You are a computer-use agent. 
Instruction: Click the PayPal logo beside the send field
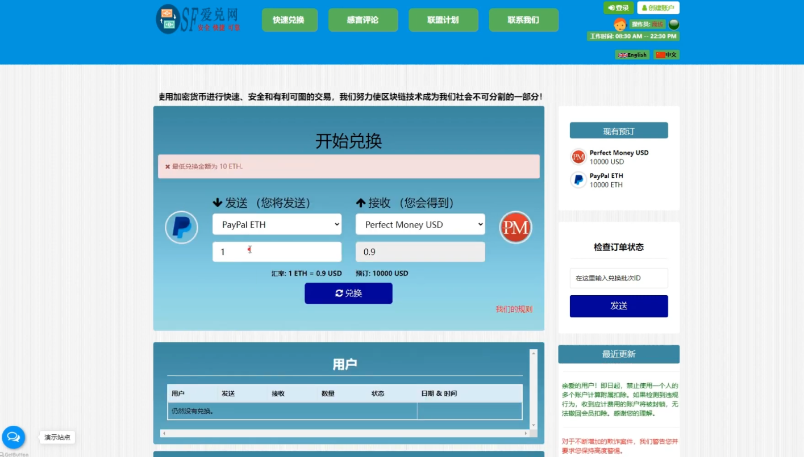click(181, 227)
